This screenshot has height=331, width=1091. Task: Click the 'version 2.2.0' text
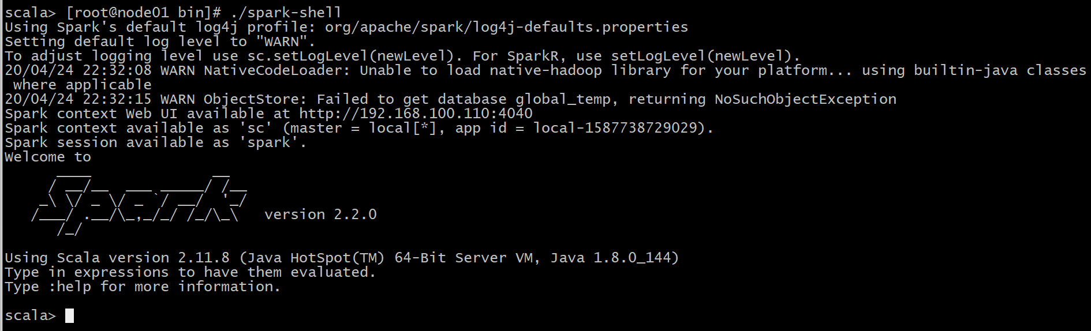click(x=320, y=215)
